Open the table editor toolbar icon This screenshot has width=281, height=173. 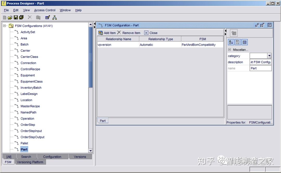pyautogui.click(x=47, y=17)
